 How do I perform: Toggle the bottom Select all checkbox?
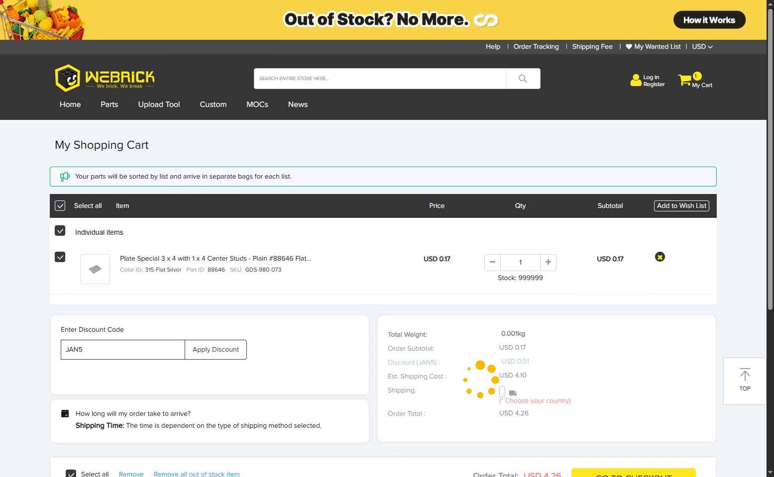tap(71, 474)
